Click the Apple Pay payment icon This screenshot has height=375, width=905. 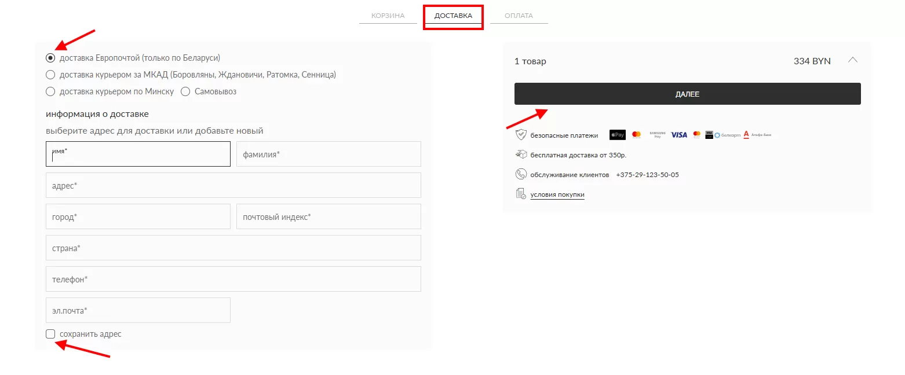click(x=617, y=135)
